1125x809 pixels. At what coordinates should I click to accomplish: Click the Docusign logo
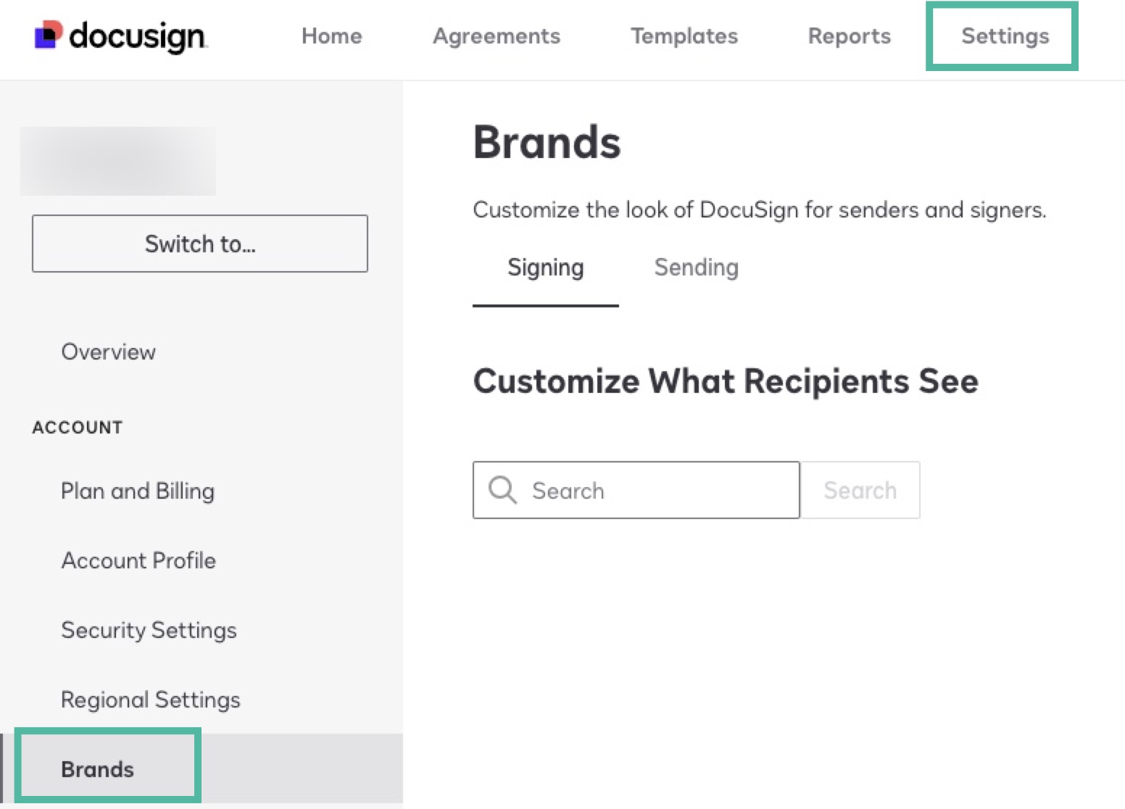120,36
